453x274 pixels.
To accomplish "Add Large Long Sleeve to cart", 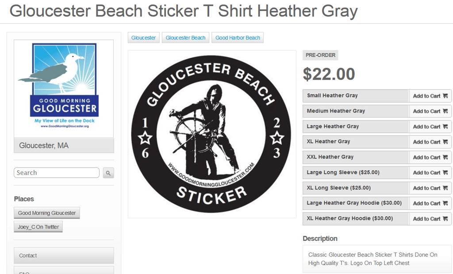I will pos(430,173).
